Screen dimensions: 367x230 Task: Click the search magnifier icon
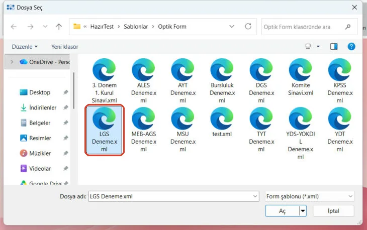[348, 27]
